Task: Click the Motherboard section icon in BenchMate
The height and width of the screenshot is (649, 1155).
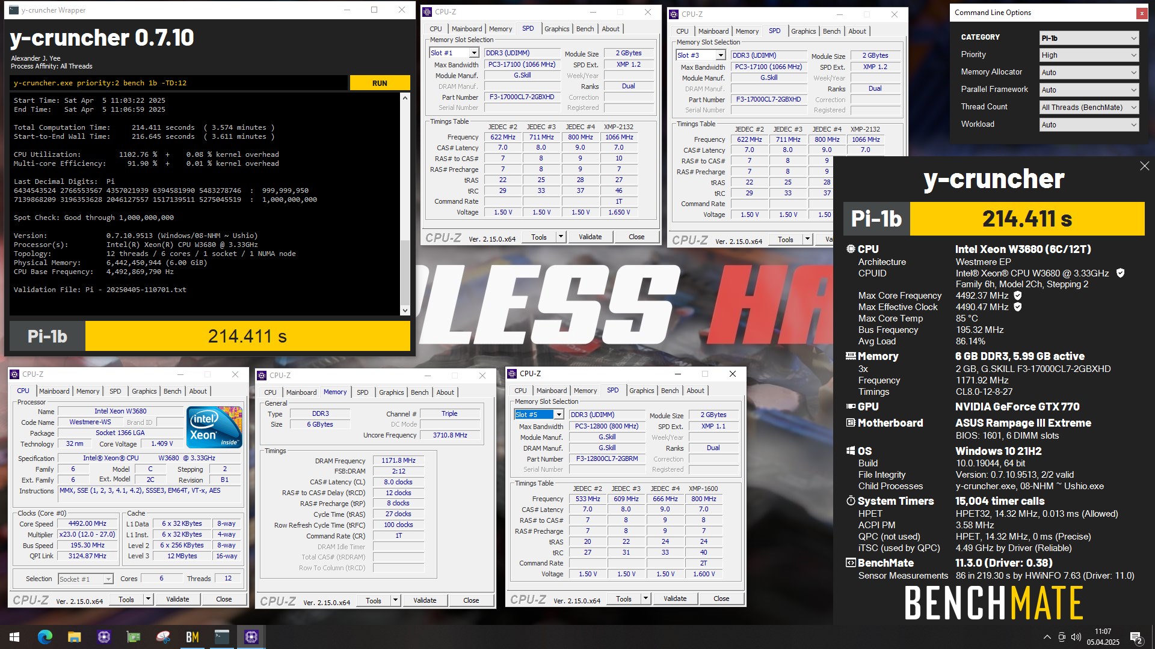Action: 851,422
